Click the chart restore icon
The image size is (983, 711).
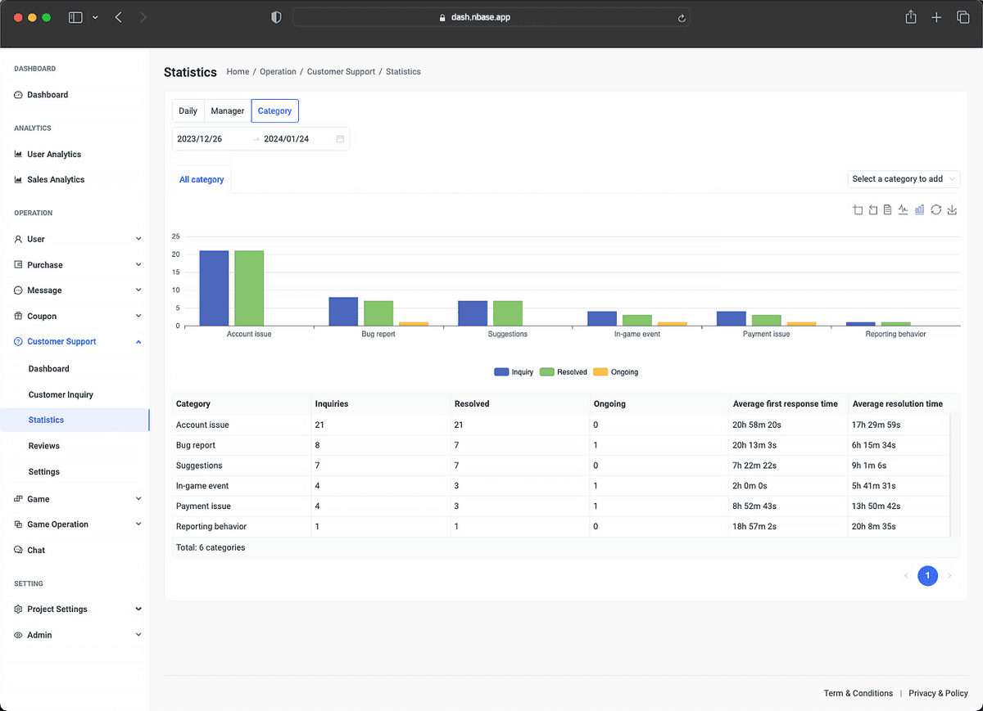click(x=935, y=210)
